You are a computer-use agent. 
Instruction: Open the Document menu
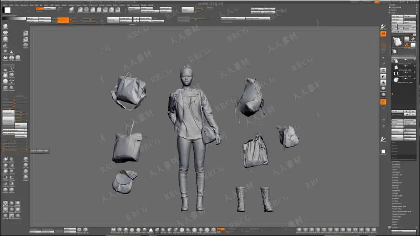pos(24,5)
